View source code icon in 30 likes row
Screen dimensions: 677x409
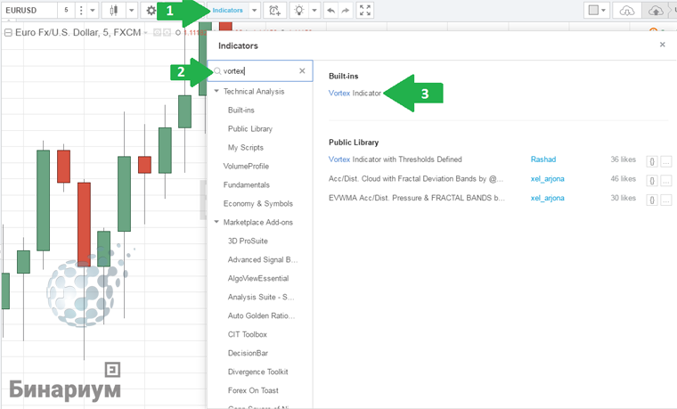[652, 200]
